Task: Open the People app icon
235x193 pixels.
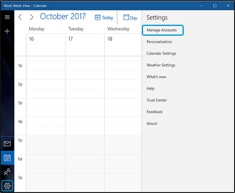Action: tap(7, 172)
